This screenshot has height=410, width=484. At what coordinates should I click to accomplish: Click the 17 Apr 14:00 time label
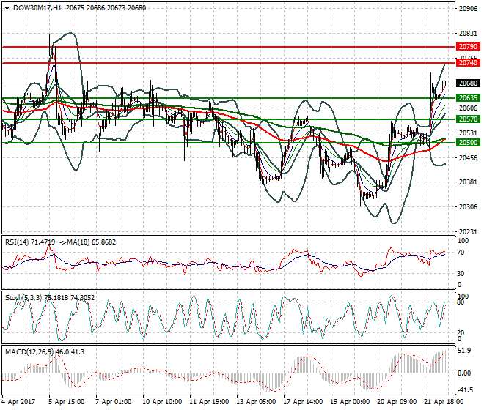[303, 402]
